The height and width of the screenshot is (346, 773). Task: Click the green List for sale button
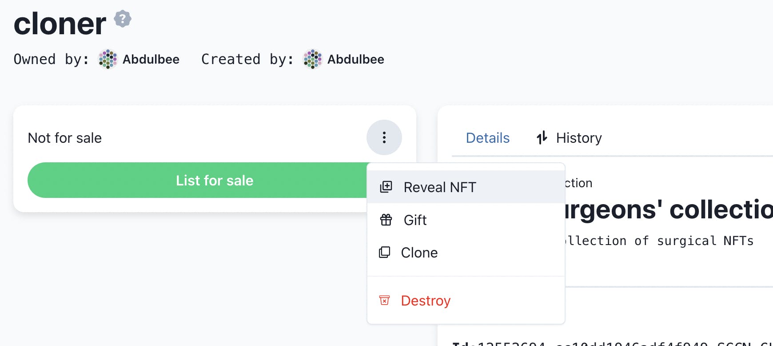click(215, 180)
